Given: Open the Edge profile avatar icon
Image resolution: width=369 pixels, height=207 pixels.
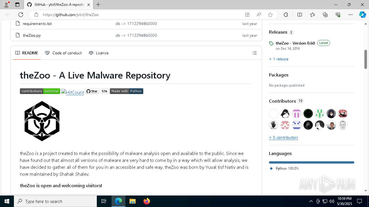Looking at the screenshot, I should (6, 5).
